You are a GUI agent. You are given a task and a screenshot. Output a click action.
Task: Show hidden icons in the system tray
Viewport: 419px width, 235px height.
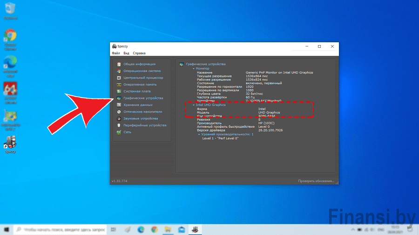[353, 229]
